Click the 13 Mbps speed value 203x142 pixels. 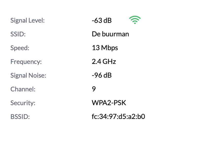105,48
